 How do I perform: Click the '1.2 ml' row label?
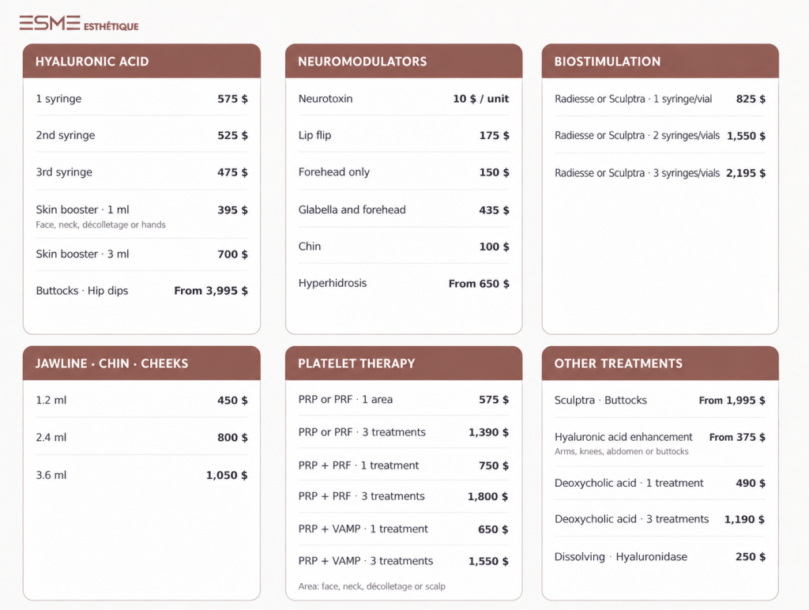click(x=51, y=400)
